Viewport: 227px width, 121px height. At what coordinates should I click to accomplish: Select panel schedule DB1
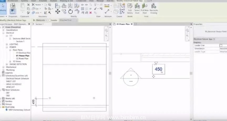click(8, 93)
